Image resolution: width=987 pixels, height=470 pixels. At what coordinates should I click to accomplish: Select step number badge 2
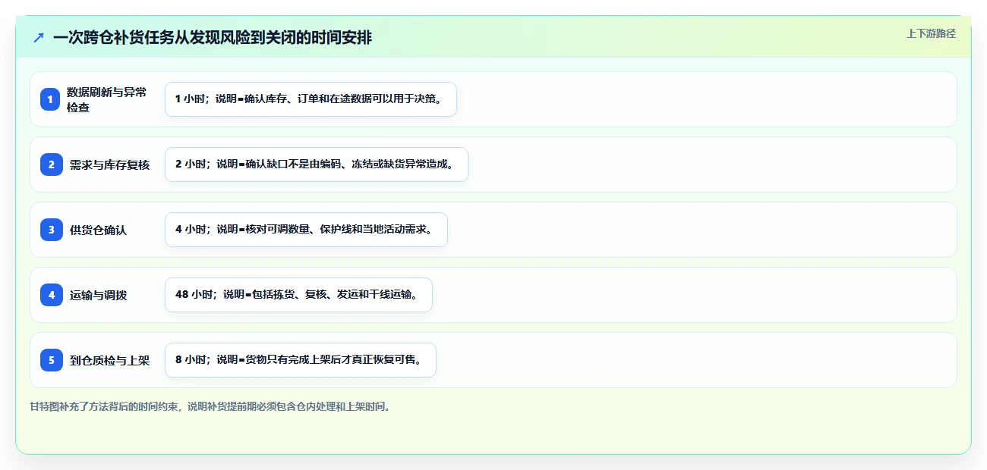(50, 164)
